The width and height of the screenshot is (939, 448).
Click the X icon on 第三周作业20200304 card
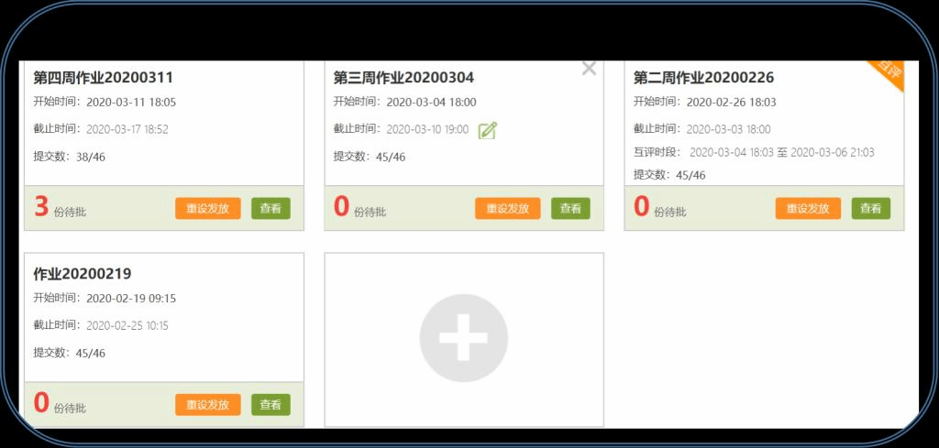pyautogui.click(x=589, y=69)
